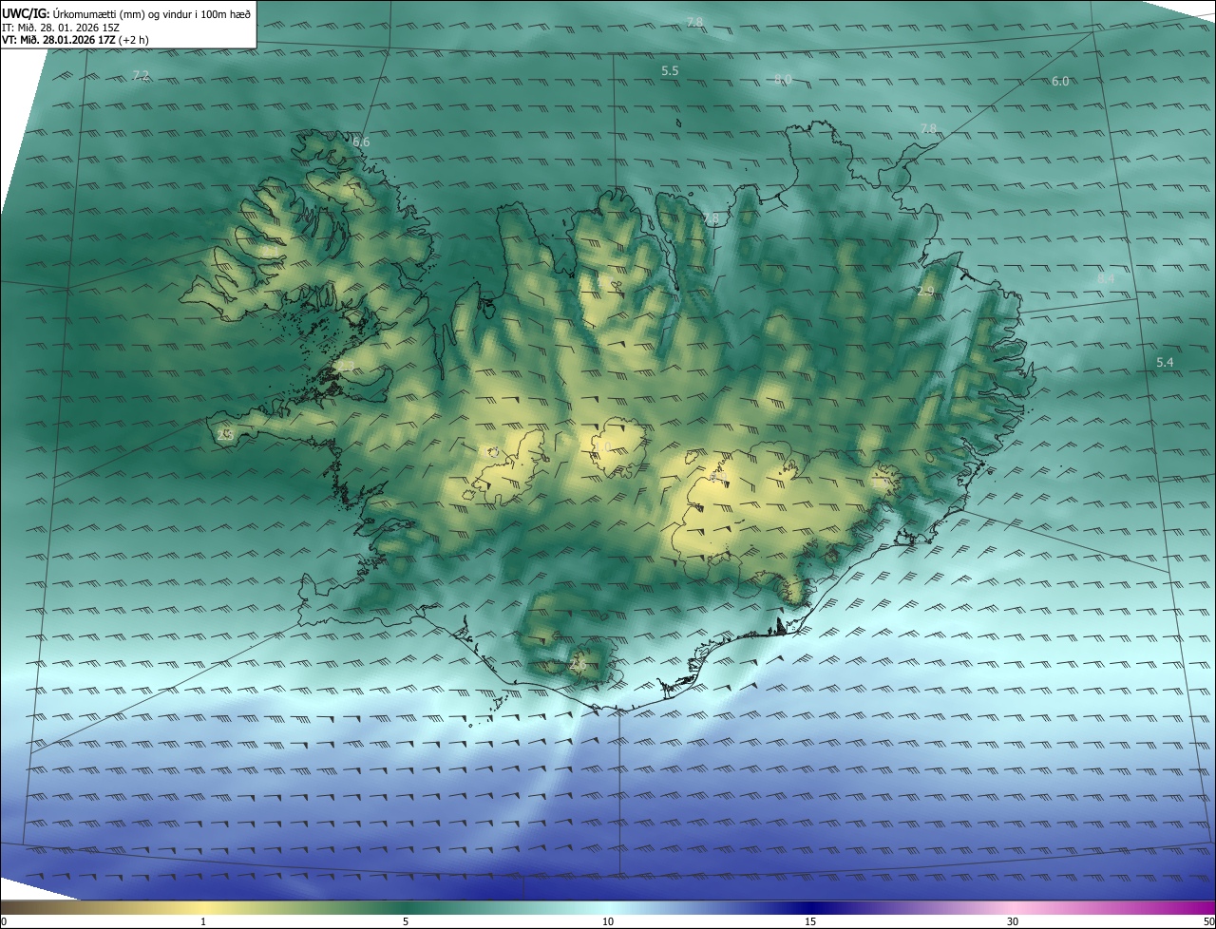This screenshot has height=929, width=1216.
Task: Click the colour bar tick label "0"
Action: (4, 921)
